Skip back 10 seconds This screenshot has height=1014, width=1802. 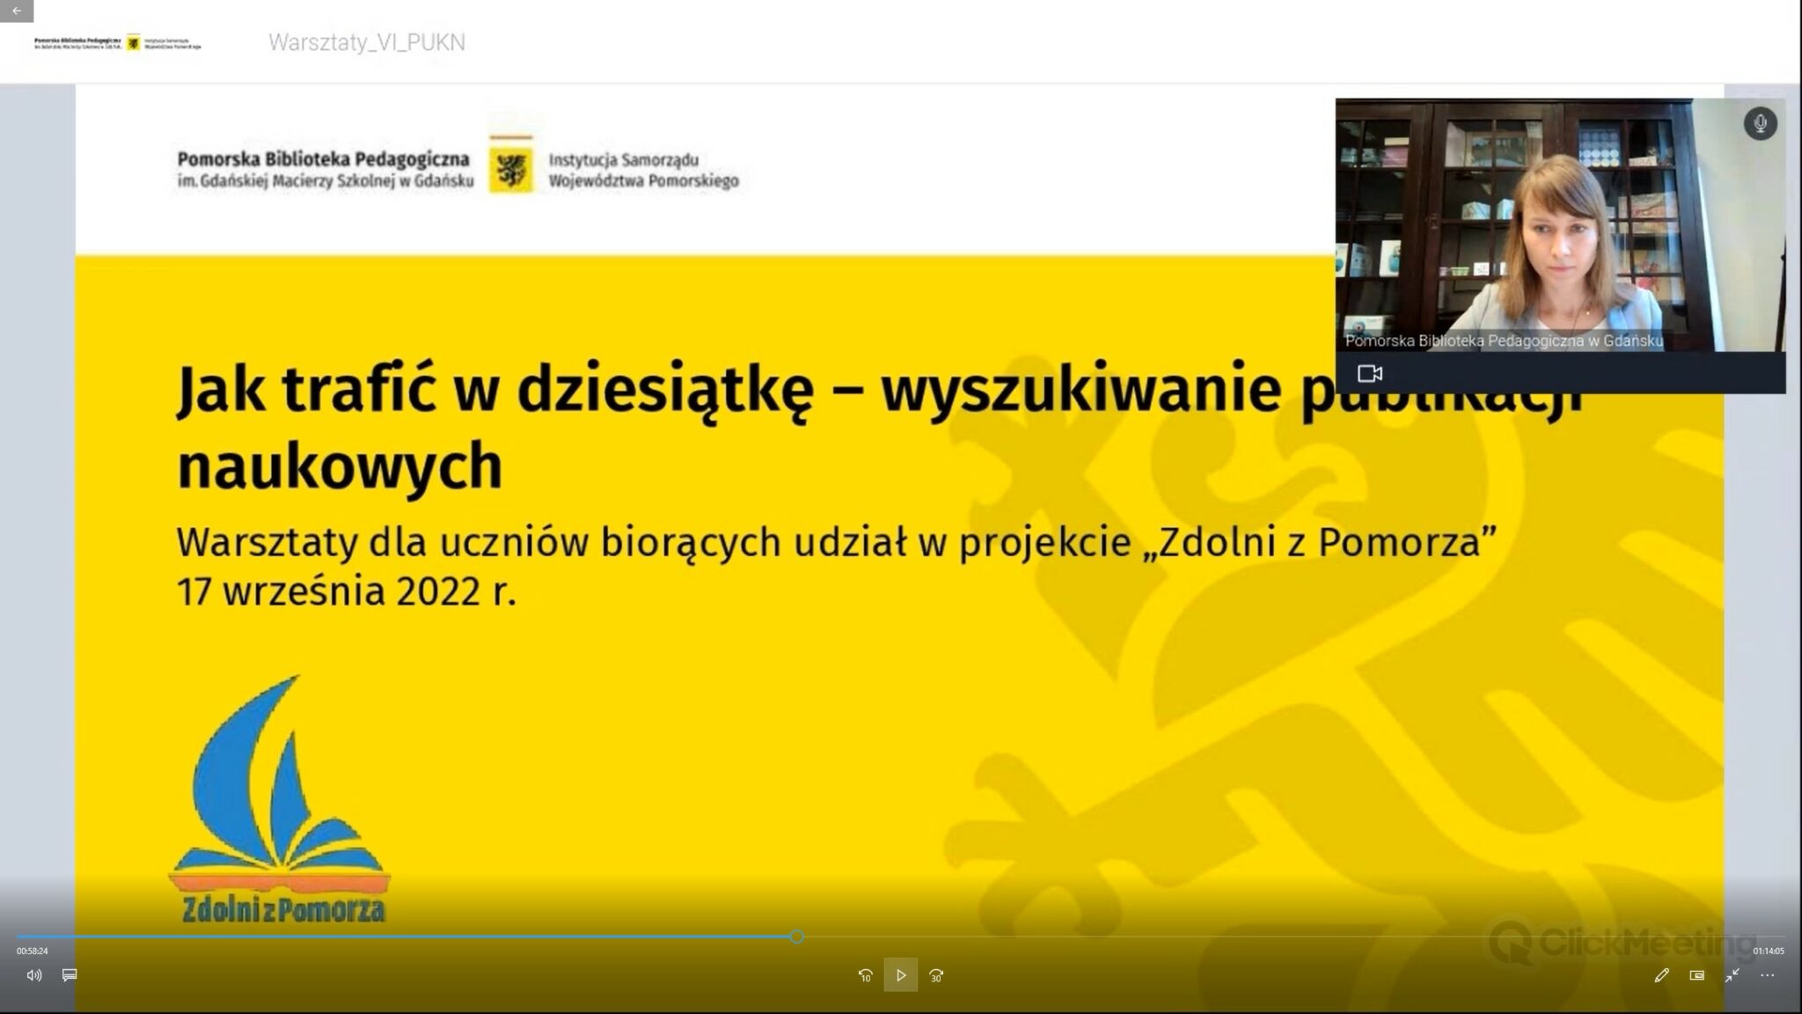865,975
